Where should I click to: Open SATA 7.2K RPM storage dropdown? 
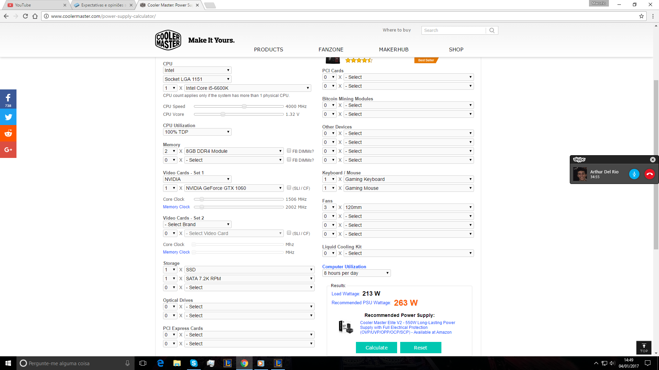coord(249,279)
